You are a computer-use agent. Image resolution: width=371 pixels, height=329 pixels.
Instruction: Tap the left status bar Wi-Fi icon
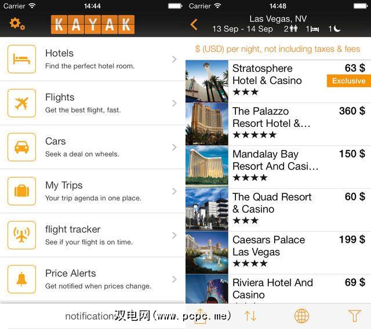click(x=32, y=6)
